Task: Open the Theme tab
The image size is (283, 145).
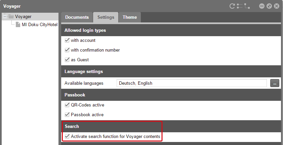Action: click(x=130, y=17)
